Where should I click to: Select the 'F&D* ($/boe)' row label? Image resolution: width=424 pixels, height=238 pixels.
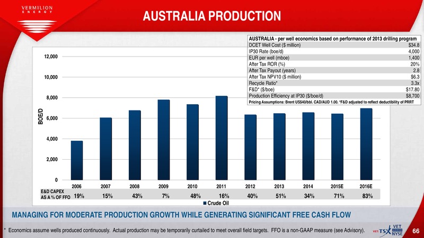pos(261,89)
